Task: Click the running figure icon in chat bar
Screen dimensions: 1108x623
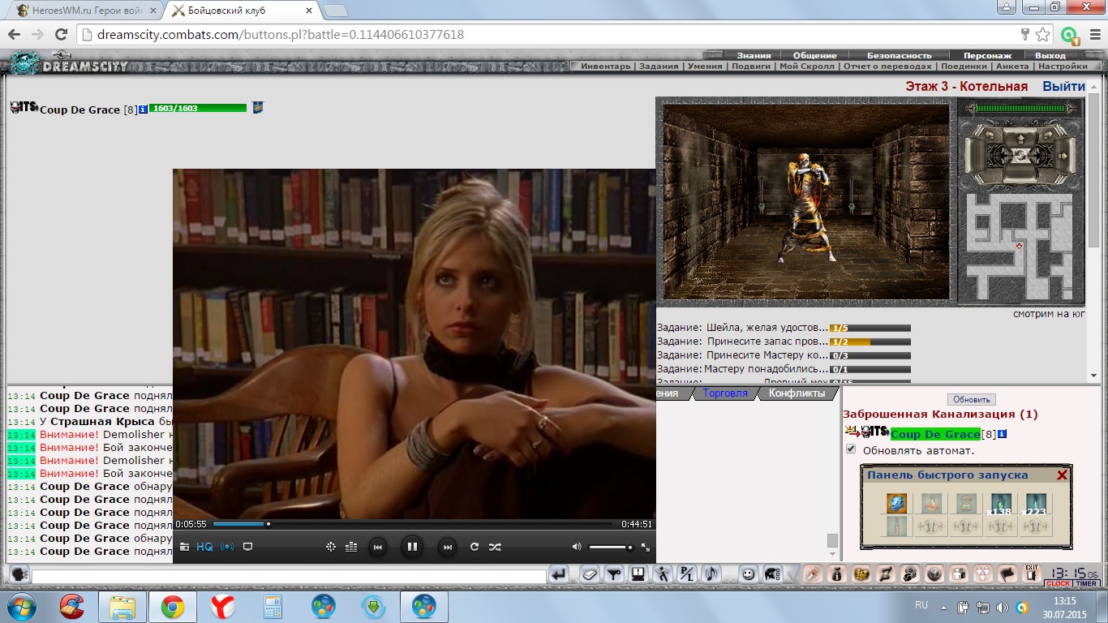Action: coord(663,574)
